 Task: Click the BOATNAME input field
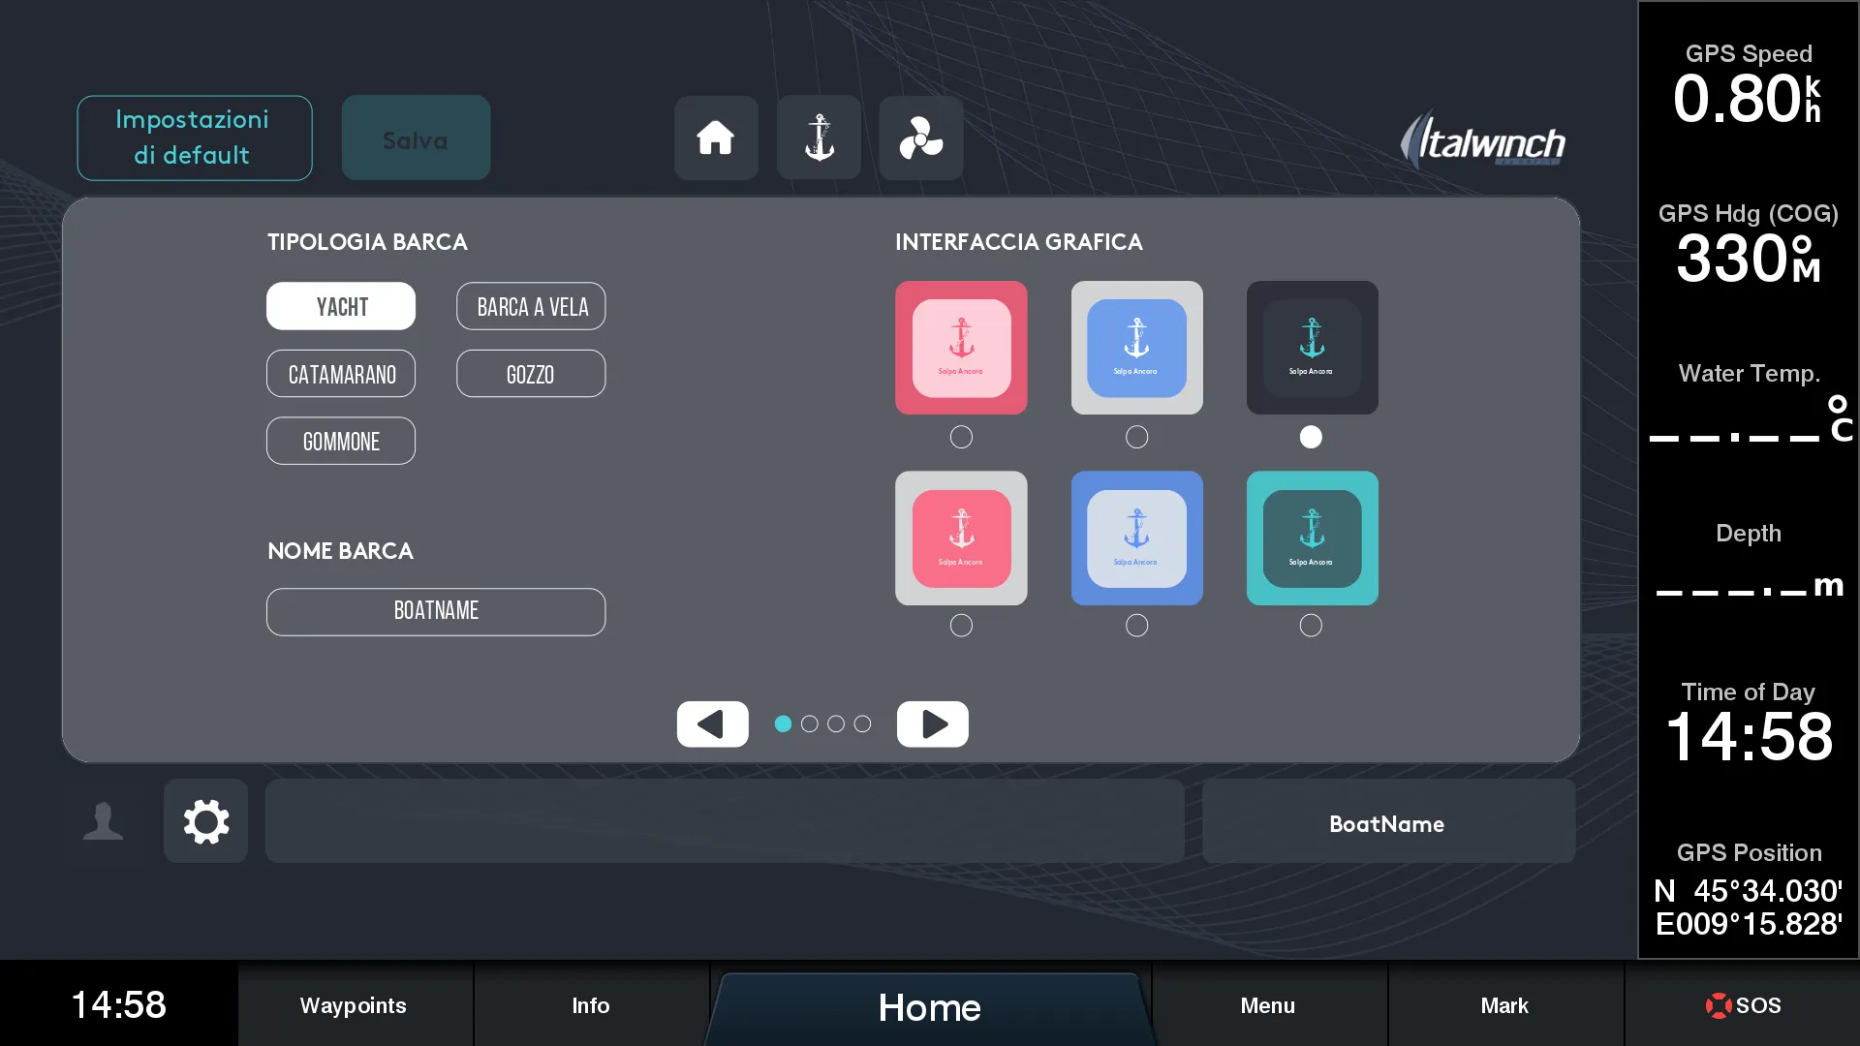tap(436, 609)
